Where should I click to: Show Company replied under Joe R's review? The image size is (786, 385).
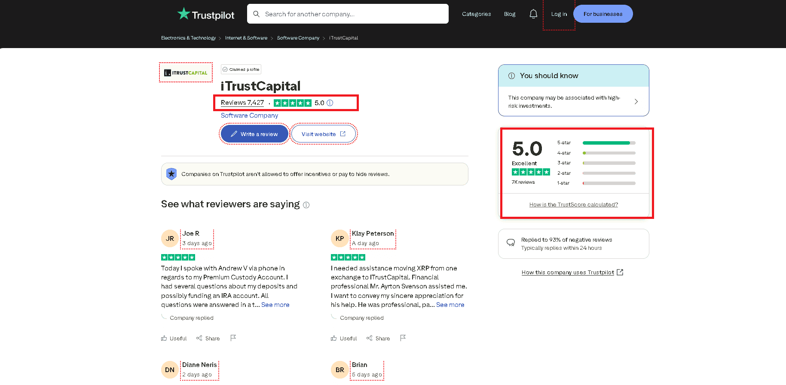tap(191, 318)
